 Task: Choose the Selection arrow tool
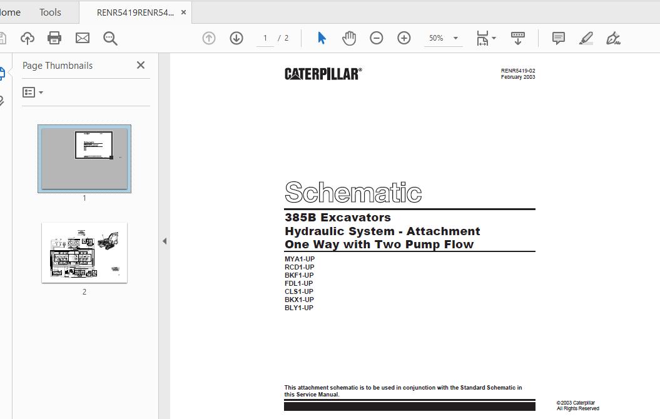tap(322, 38)
